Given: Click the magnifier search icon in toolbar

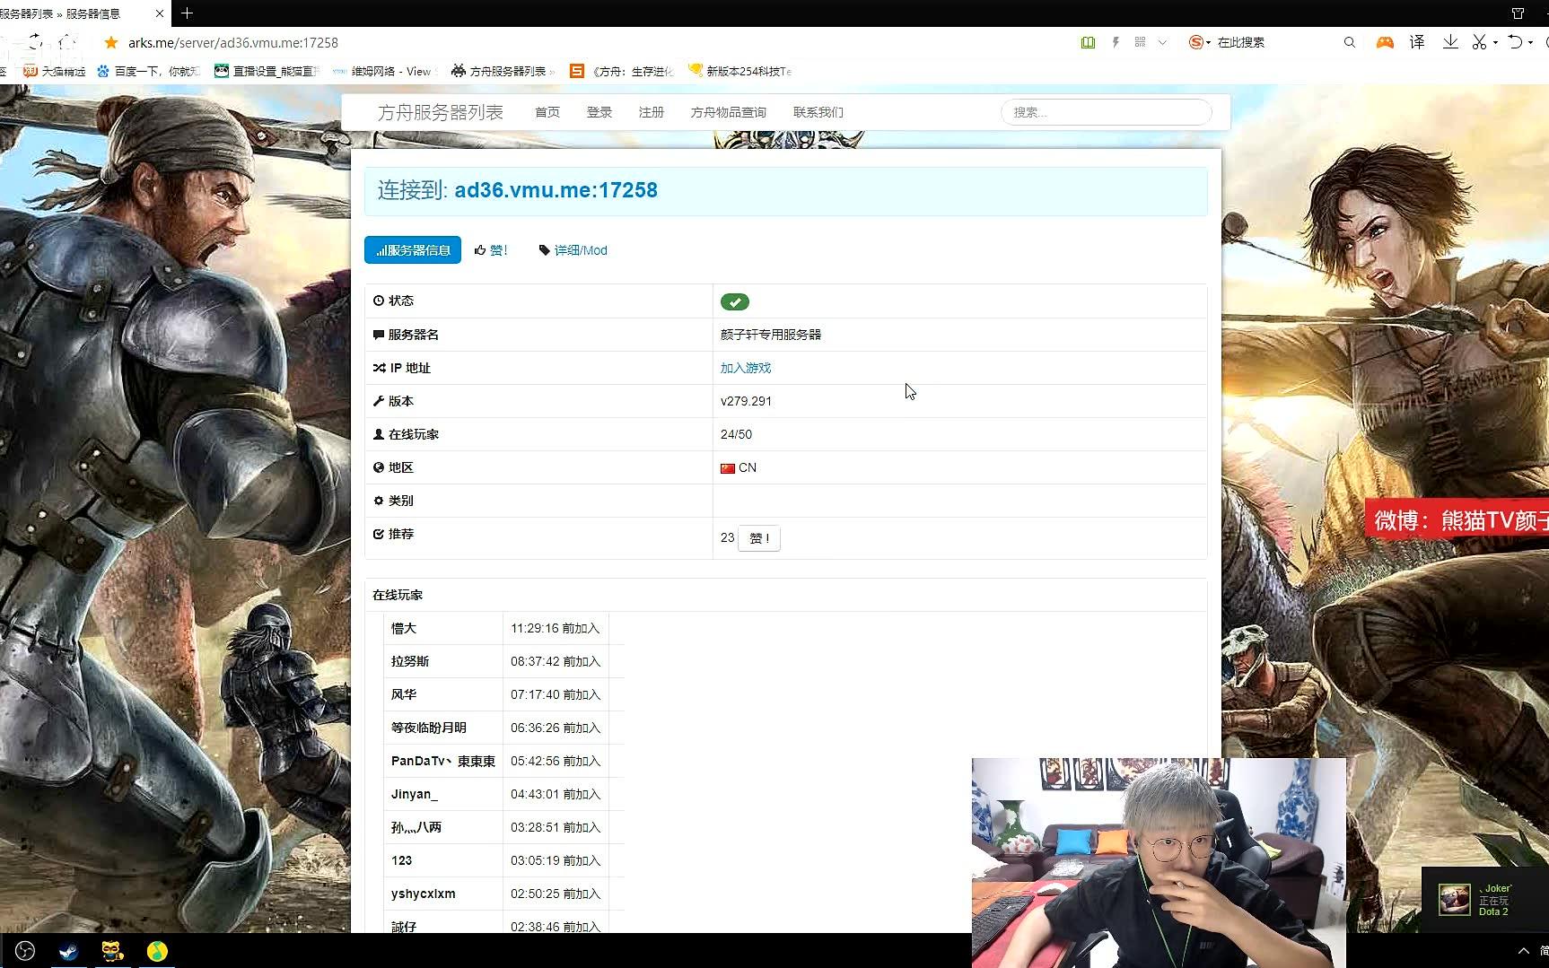Looking at the screenshot, I should tap(1349, 42).
